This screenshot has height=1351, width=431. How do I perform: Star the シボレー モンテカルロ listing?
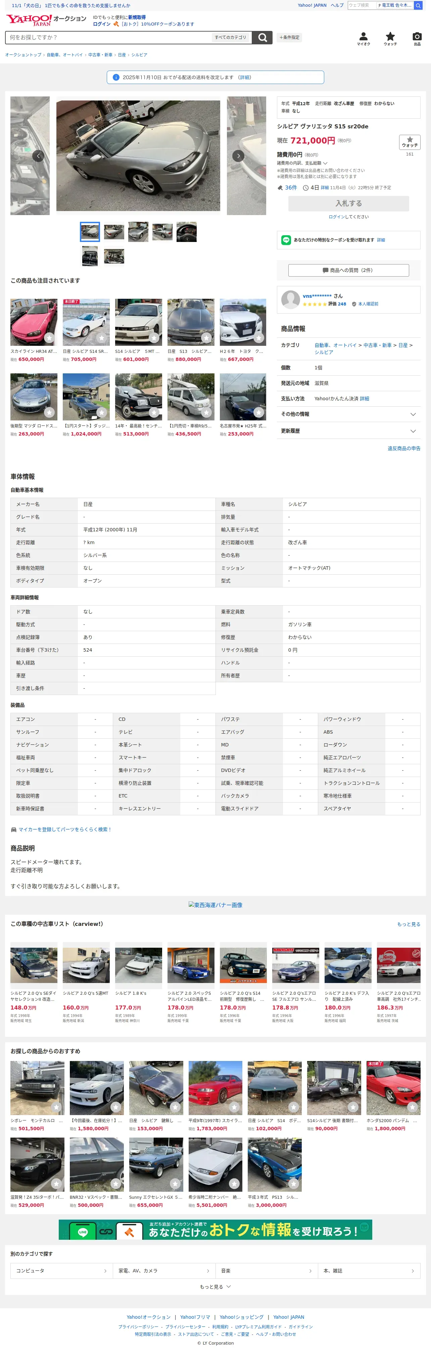pos(56,1107)
